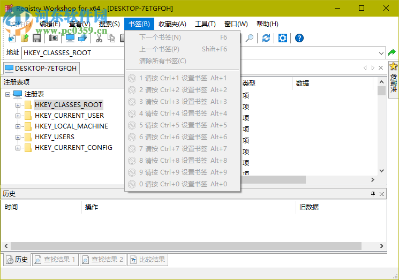This screenshot has width=399, height=280.
Task: Switch to the 查找结果 1 tab
Action: [x=55, y=260]
